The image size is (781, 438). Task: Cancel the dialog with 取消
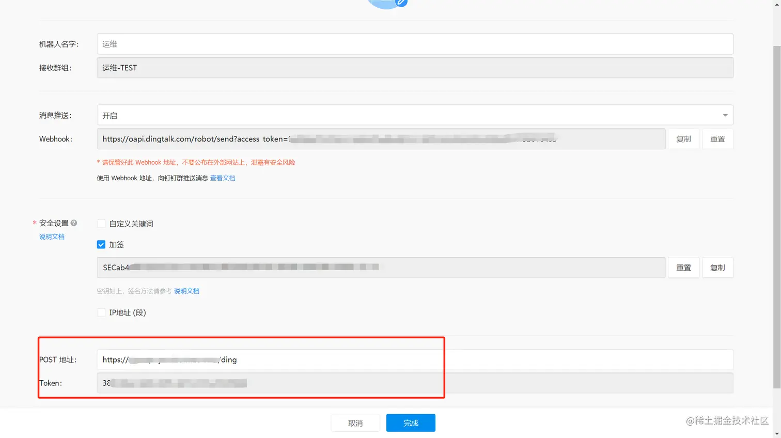coord(355,423)
